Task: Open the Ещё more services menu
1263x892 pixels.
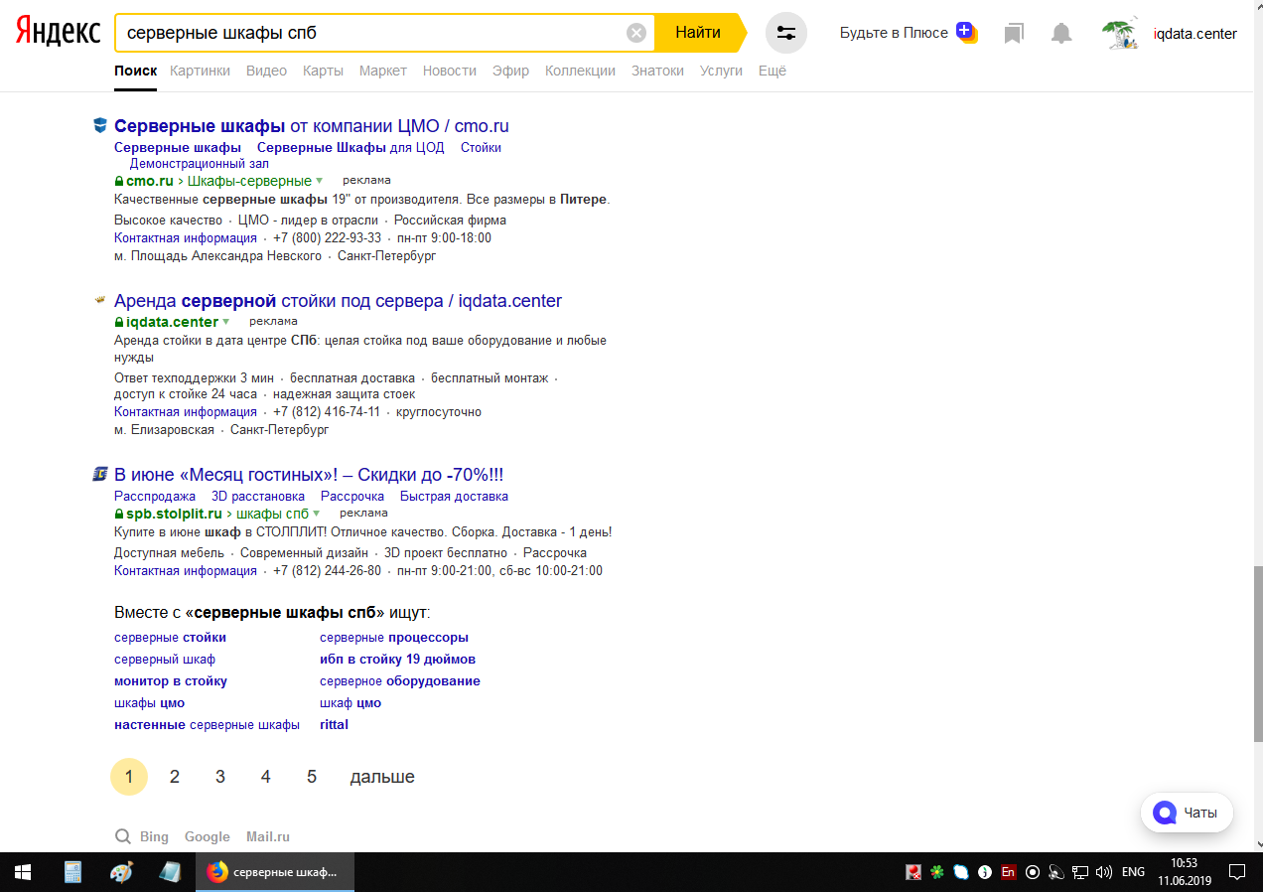Action: 772,71
